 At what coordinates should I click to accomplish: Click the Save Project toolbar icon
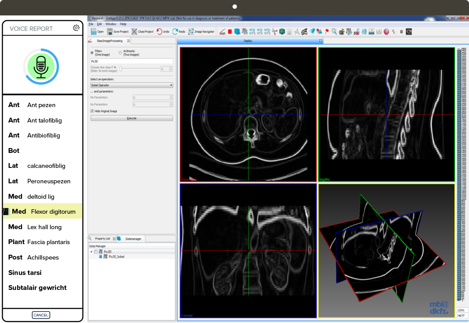tap(110, 32)
